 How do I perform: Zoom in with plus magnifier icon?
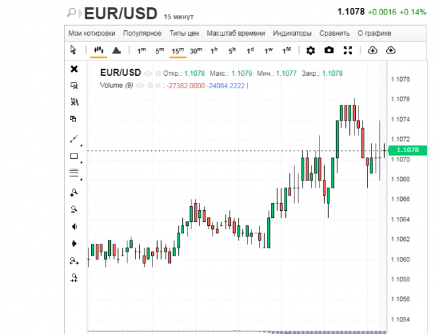point(74,192)
